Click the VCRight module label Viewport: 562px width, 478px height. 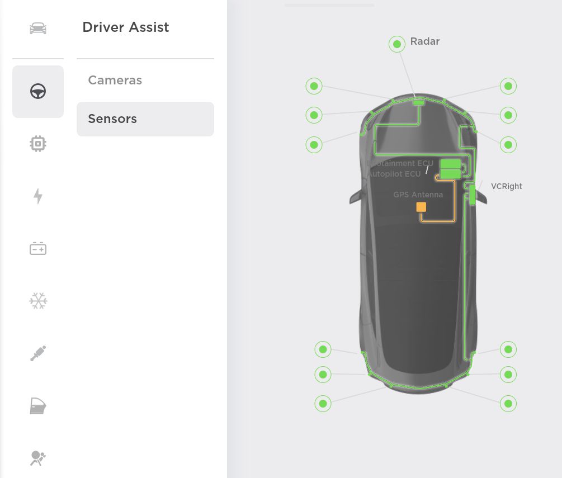click(507, 186)
